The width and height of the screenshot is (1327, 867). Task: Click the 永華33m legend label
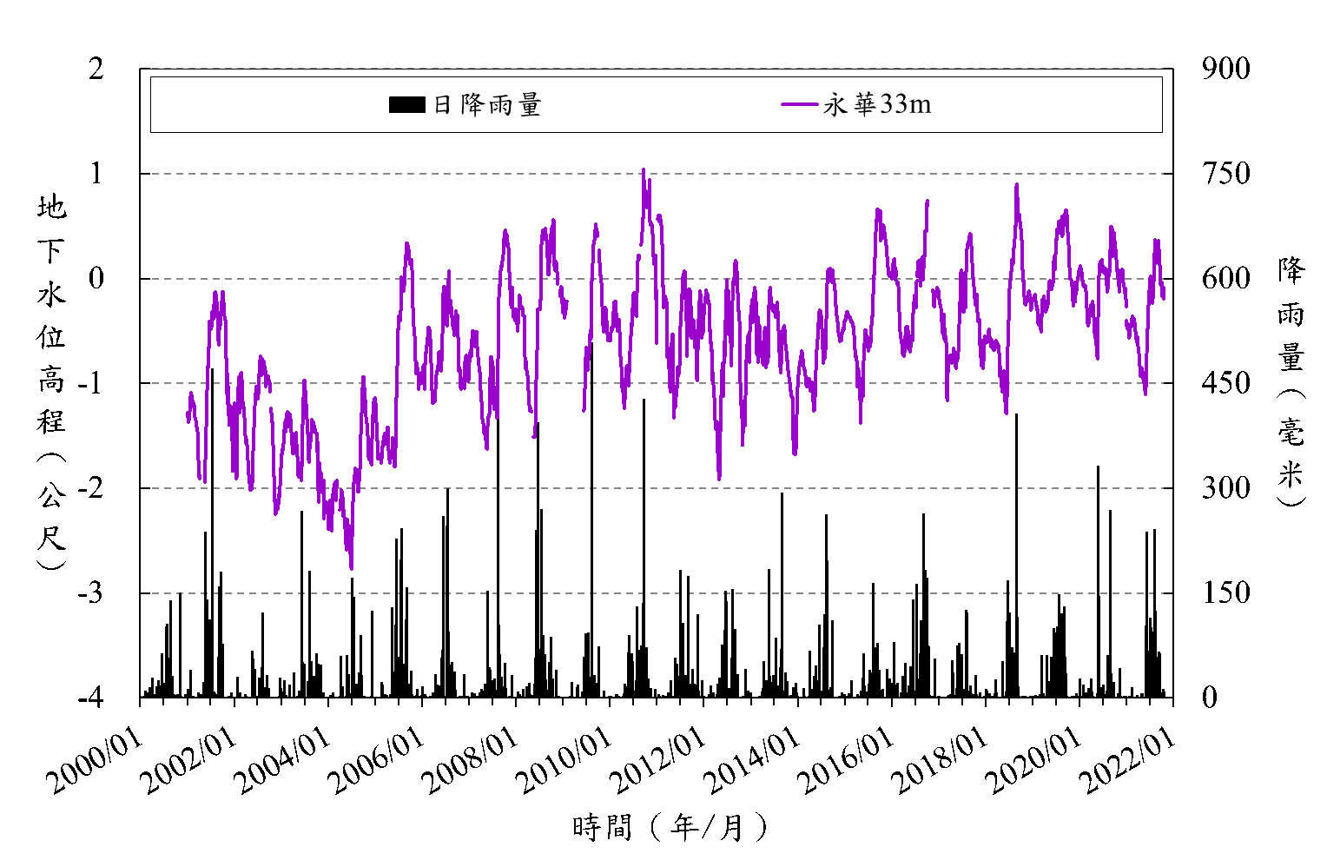[x=877, y=105]
